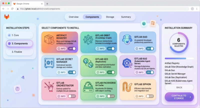Reload the page with refresh icon
200x108 pixels.
[12, 9]
